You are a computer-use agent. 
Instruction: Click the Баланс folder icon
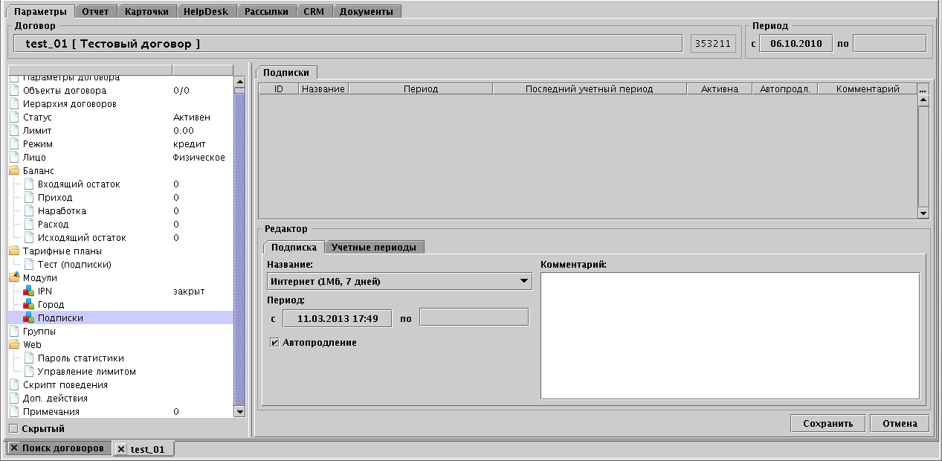point(14,171)
